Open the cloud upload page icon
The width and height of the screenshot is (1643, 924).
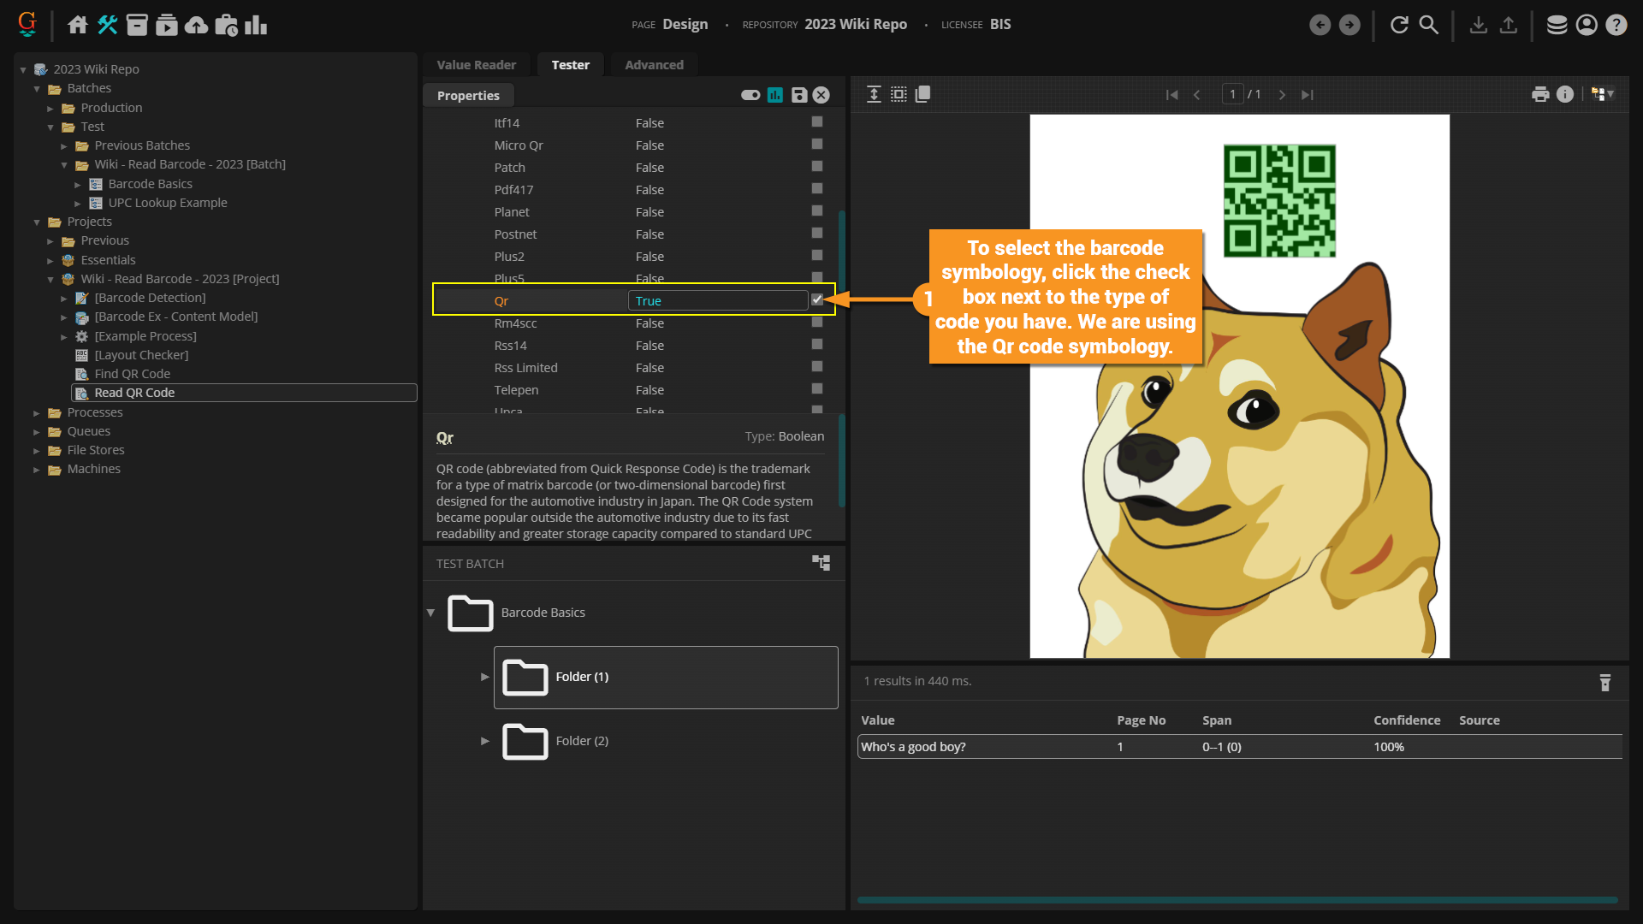[196, 25]
